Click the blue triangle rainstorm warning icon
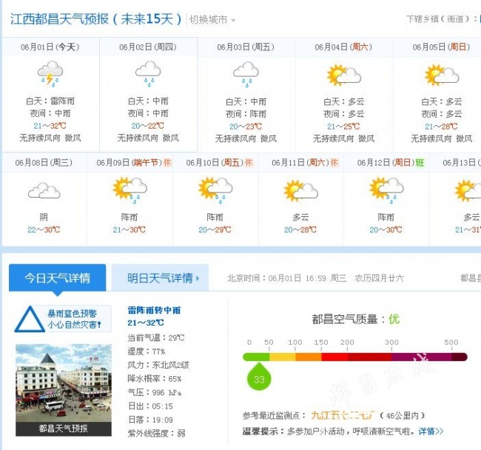Viewport: 481px width, 450px height. pyautogui.click(x=30, y=319)
